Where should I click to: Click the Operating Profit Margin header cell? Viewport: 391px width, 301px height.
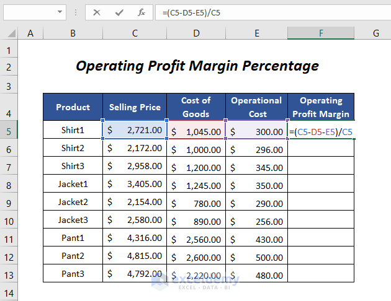click(321, 107)
